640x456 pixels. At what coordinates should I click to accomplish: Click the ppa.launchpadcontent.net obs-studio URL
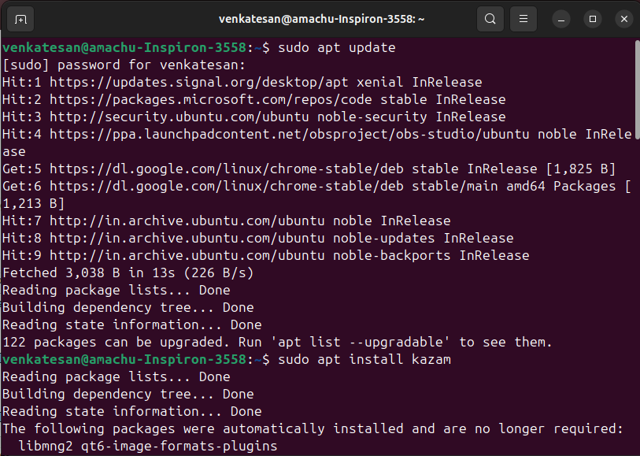pos(290,135)
